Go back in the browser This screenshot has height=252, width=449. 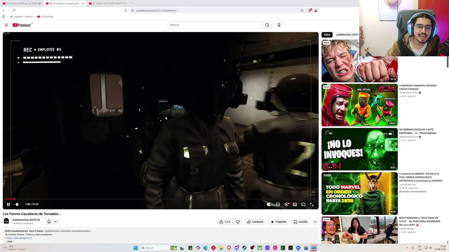pos(4,10)
